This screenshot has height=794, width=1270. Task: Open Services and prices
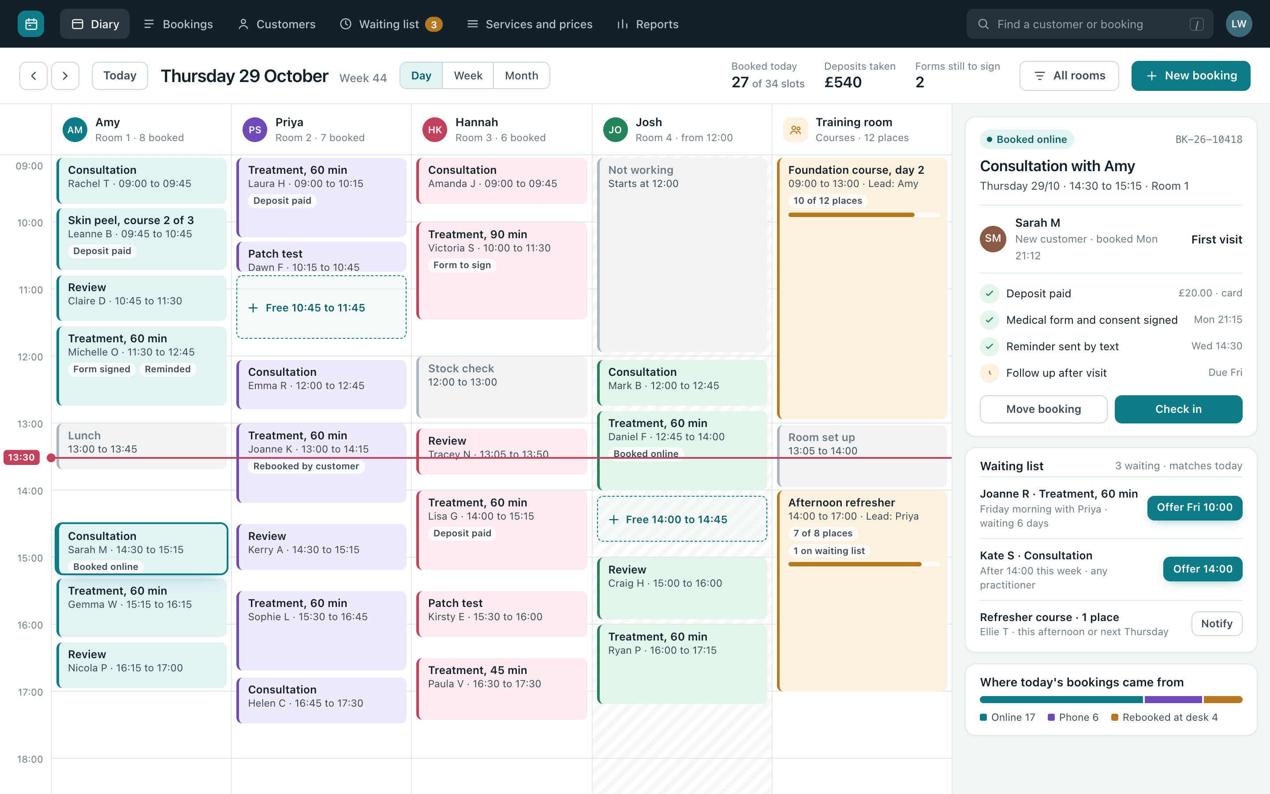click(x=530, y=24)
